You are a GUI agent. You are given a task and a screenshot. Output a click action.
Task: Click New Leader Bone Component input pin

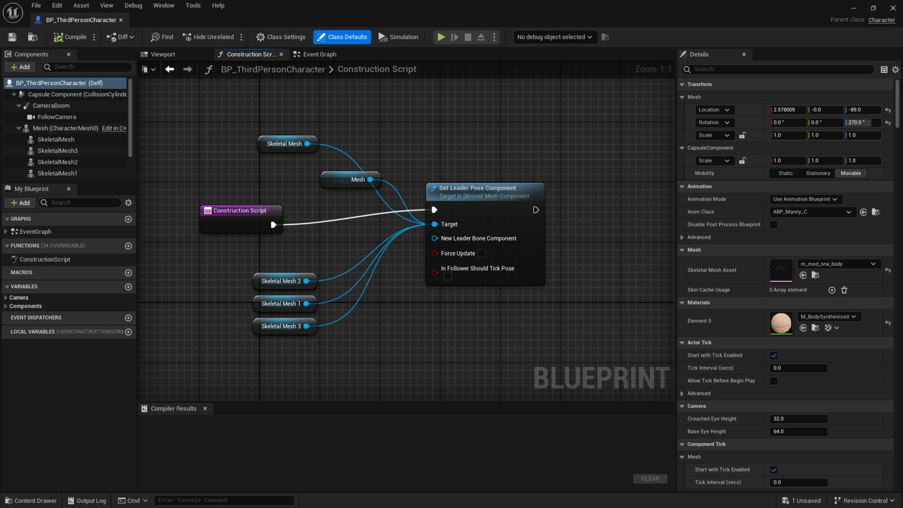[435, 238]
